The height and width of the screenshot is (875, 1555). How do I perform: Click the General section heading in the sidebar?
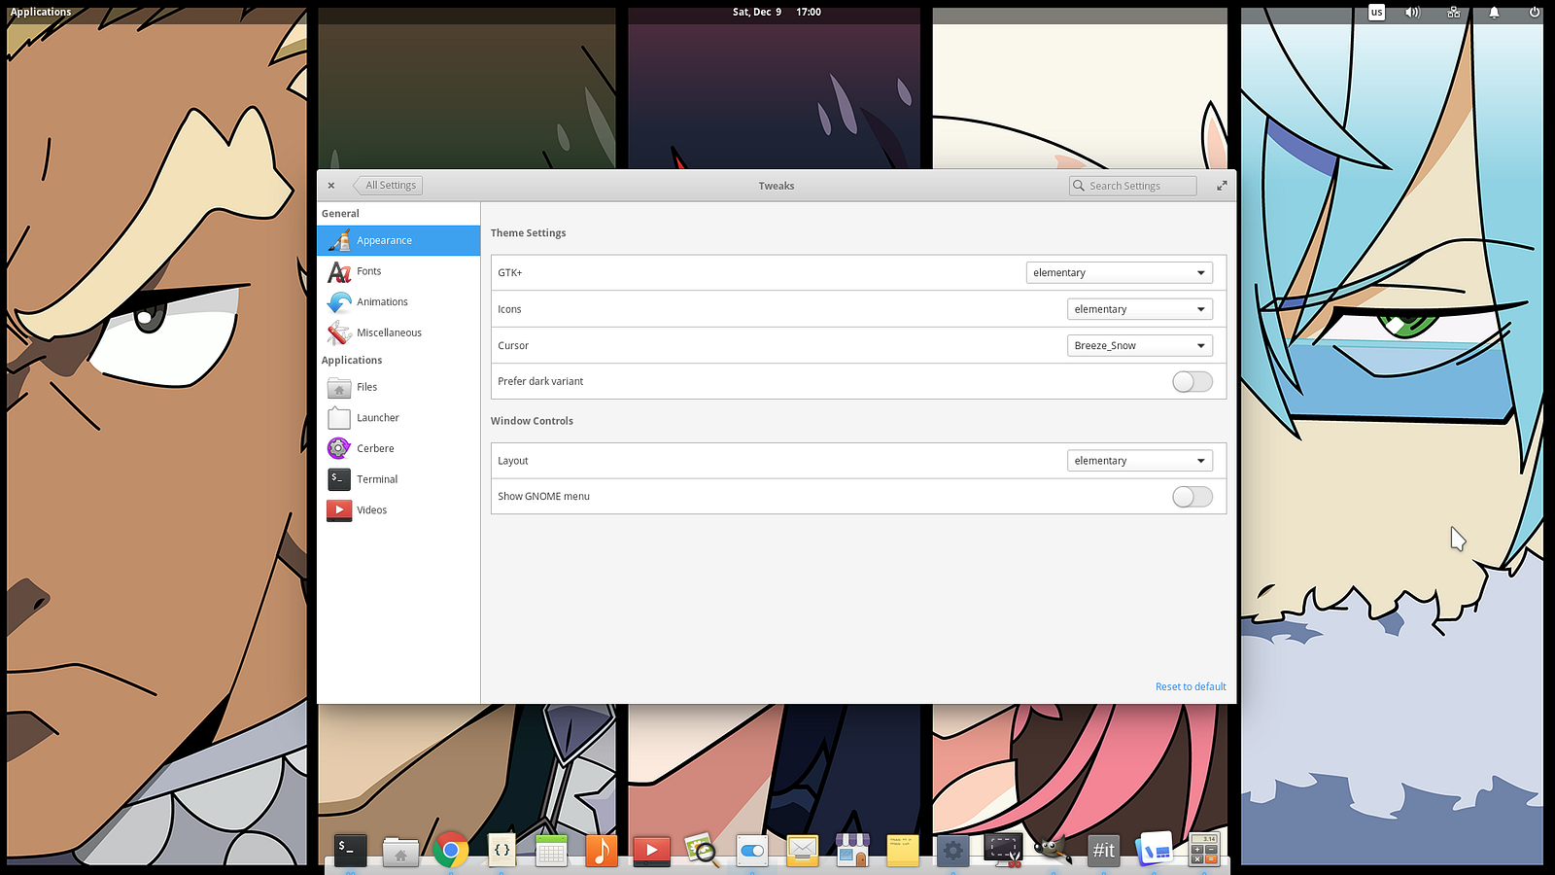[340, 214]
